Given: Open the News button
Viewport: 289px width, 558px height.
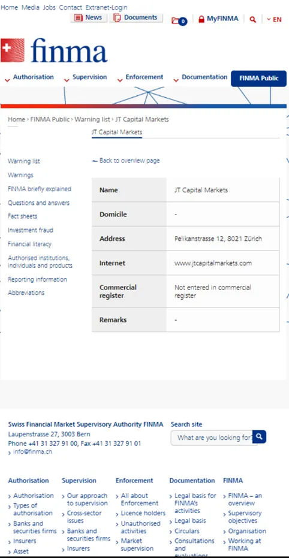Looking at the screenshot, I should [89, 17].
